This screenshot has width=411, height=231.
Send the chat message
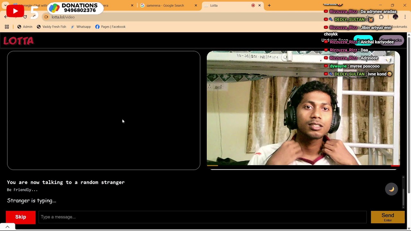[388, 217]
